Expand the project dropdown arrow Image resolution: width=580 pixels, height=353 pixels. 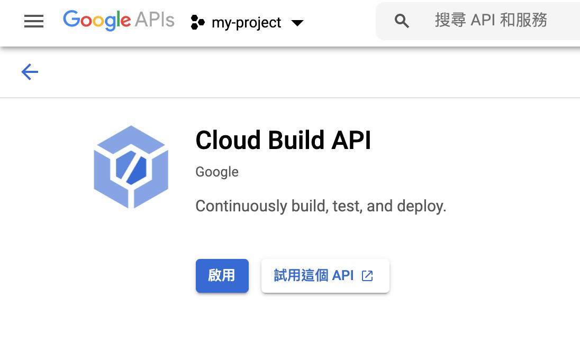297,23
